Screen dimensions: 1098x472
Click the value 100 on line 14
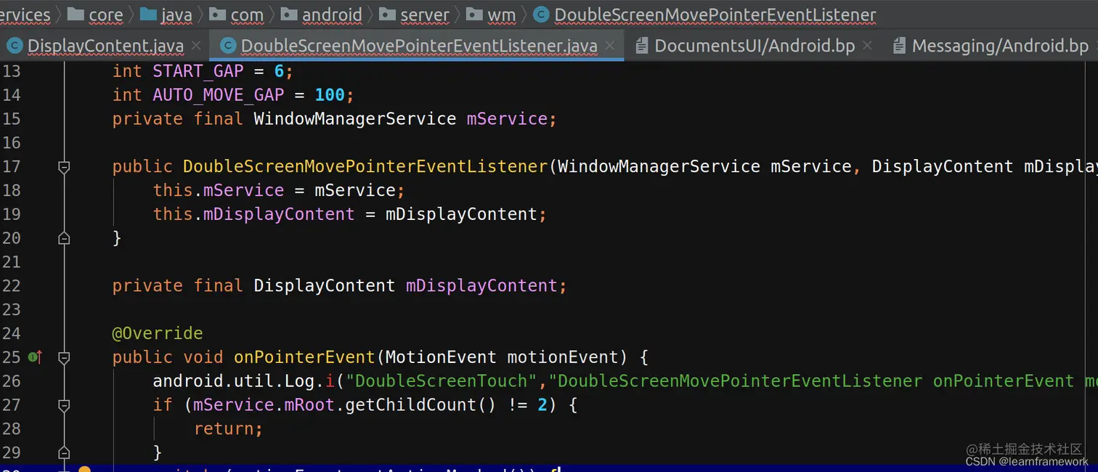pyautogui.click(x=330, y=95)
